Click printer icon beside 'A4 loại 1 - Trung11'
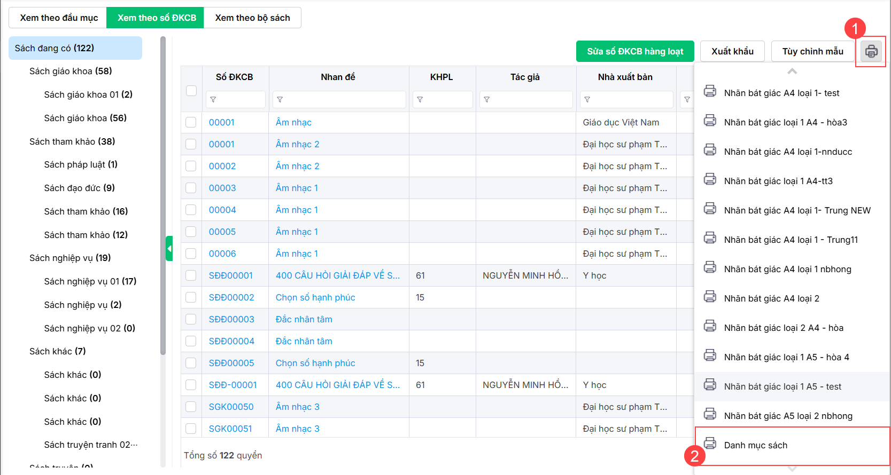This screenshot has height=475, width=891. point(710,238)
